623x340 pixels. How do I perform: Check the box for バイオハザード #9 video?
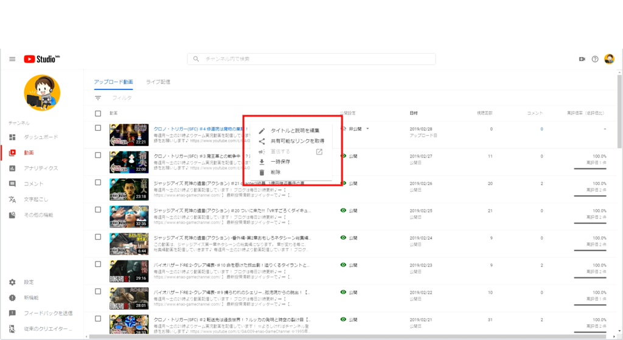tap(98, 291)
